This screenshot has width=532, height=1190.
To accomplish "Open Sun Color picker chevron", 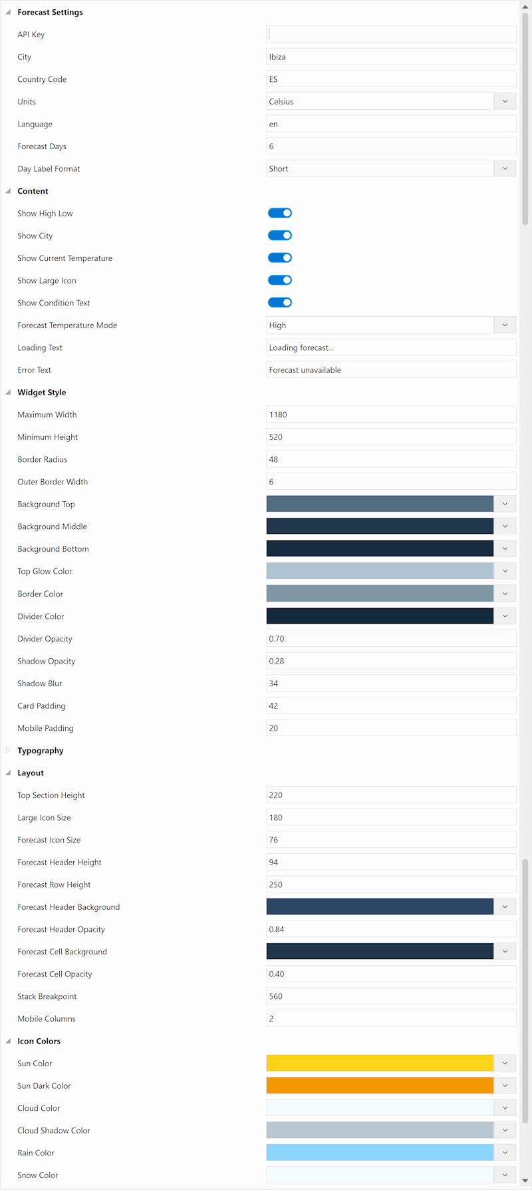I will click(x=505, y=1064).
